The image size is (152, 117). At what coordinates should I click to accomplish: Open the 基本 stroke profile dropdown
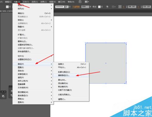tap(70, 7)
